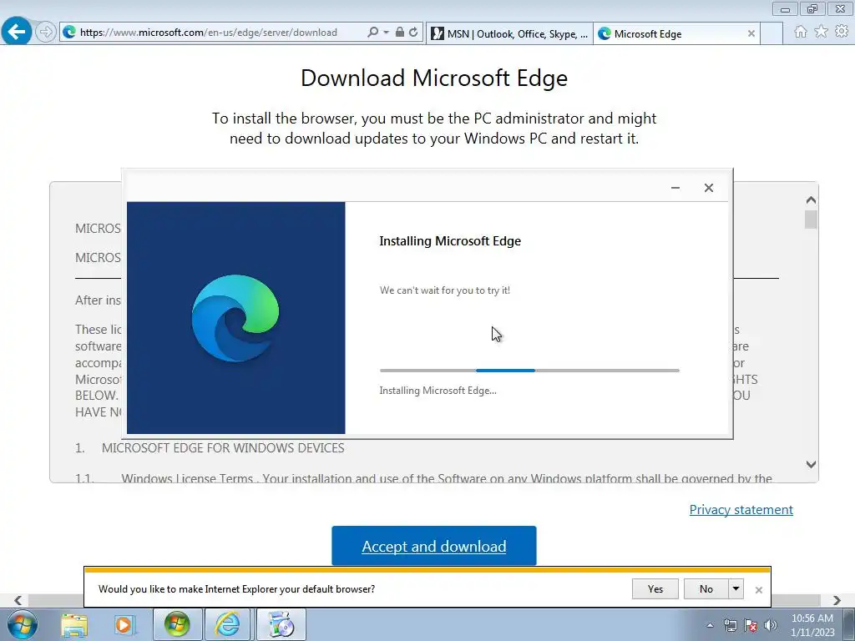
Task: Close the Microsoft Edge tab
Action: point(751,33)
